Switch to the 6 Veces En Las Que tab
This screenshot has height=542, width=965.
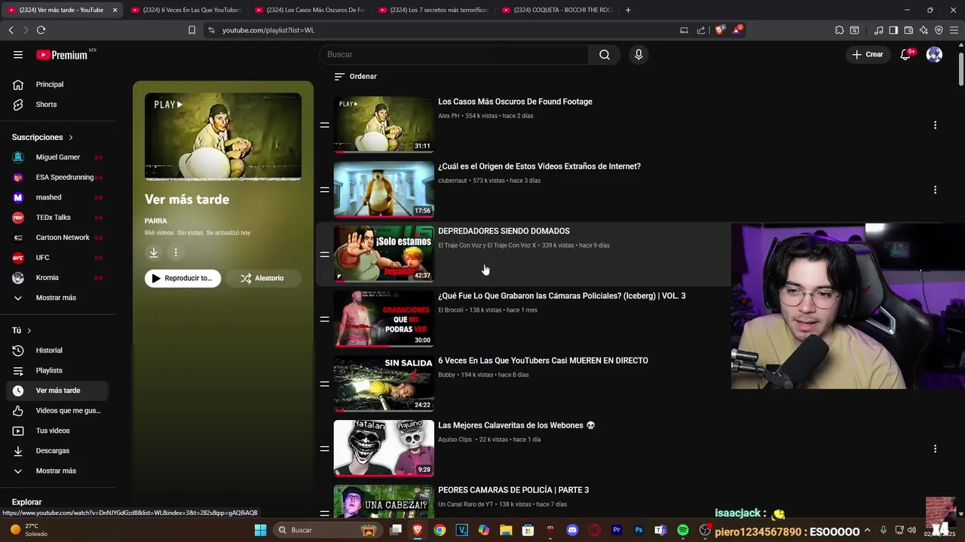[185, 10]
